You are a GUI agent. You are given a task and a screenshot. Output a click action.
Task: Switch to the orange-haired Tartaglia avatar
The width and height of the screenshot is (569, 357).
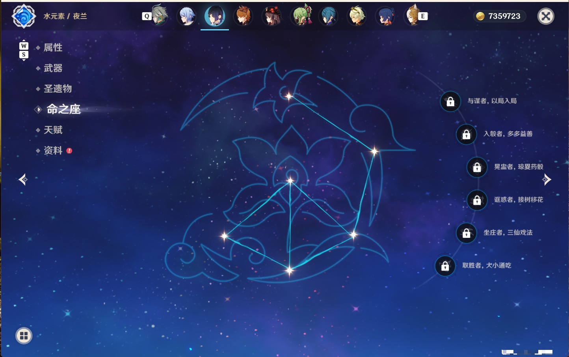click(243, 16)
